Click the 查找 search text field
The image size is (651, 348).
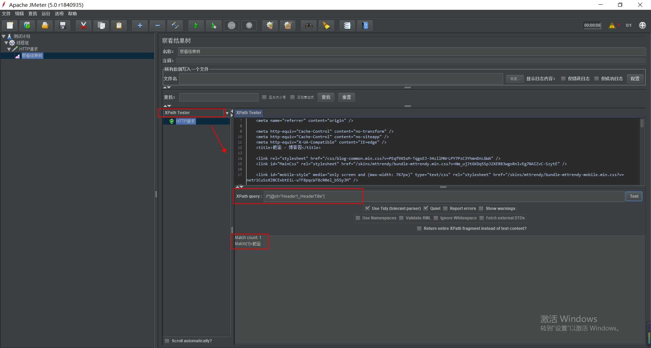point(219,97)
